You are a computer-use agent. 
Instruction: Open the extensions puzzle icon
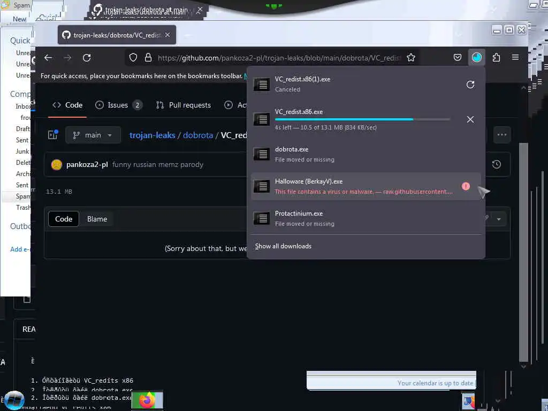[x=496, y=57]
